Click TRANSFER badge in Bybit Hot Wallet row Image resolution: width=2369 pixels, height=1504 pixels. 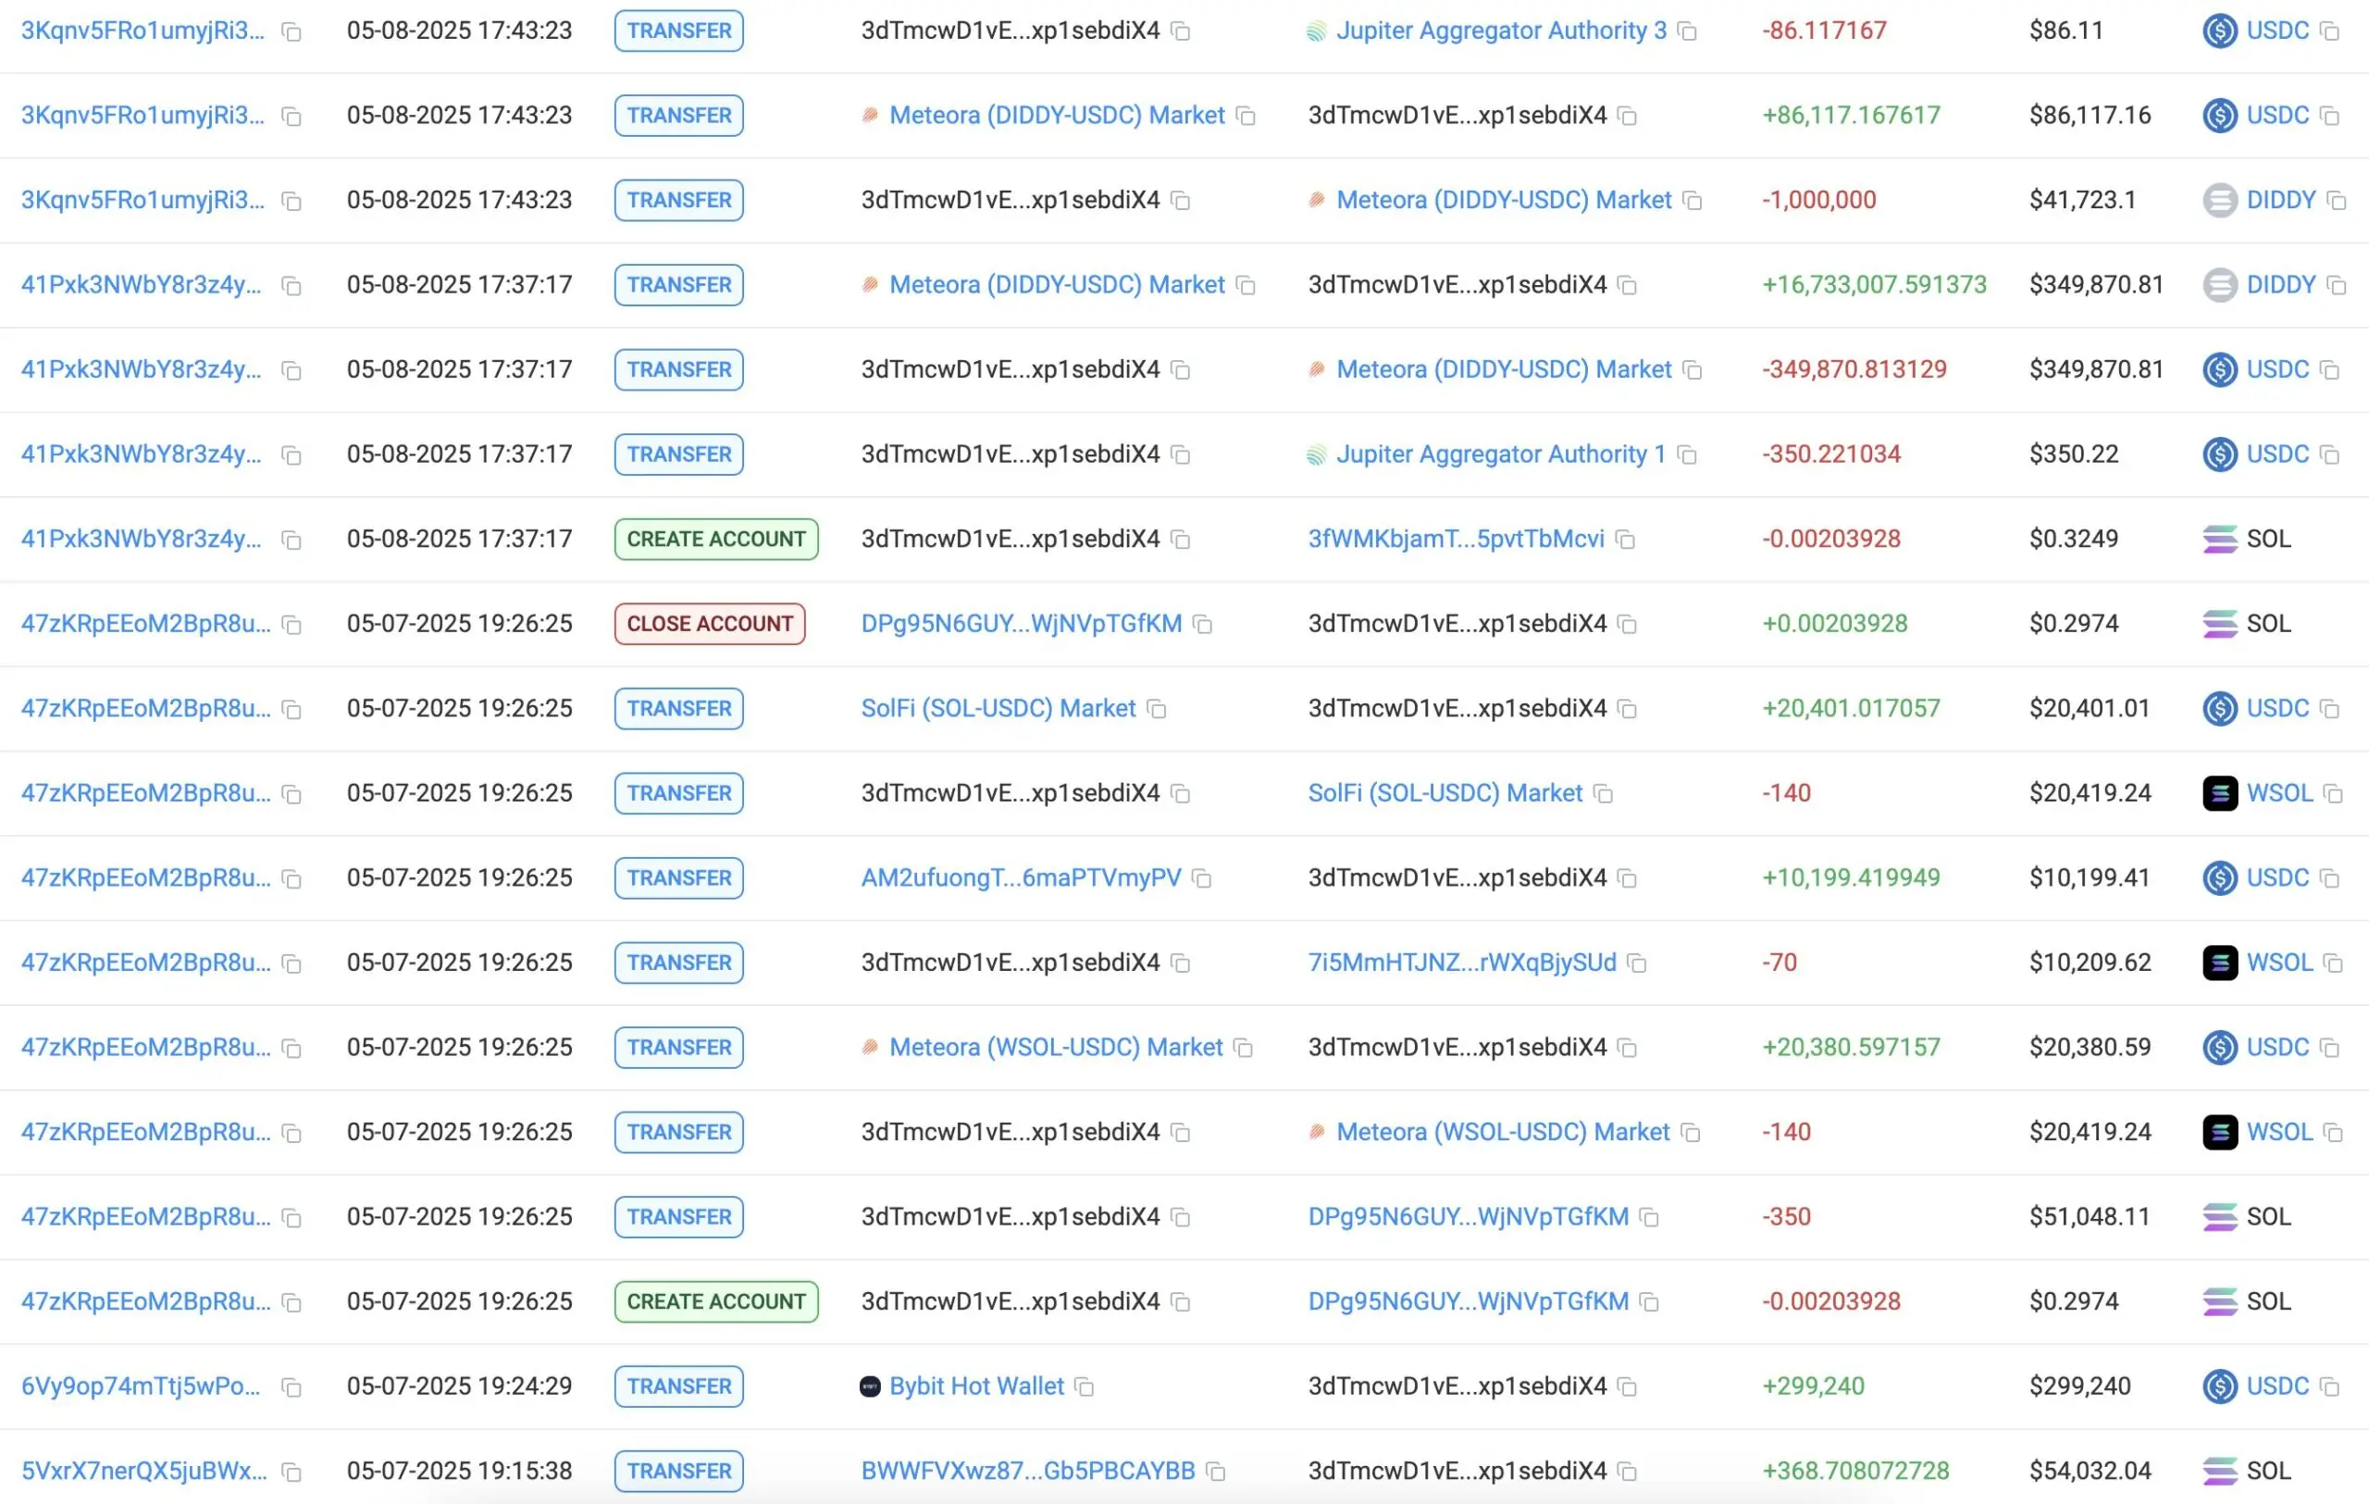point(679,1386)
